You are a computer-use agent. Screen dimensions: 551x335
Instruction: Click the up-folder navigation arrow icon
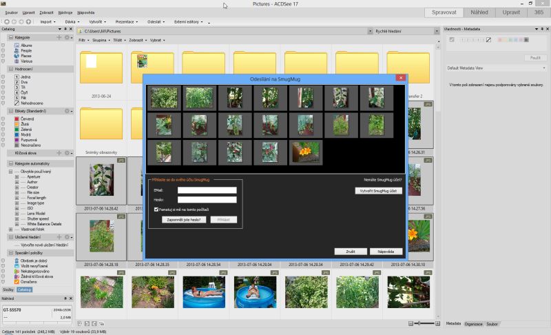coord(28,22)
